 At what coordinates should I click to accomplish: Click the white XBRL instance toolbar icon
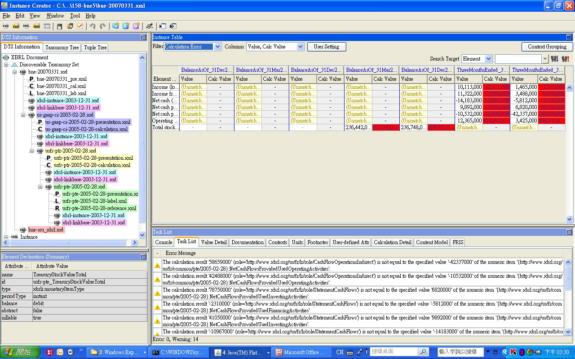26,26
